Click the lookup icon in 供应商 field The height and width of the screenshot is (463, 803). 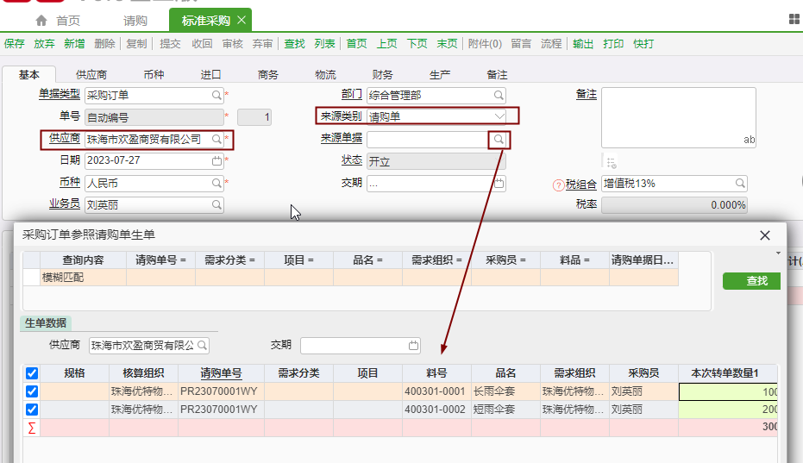216,139
